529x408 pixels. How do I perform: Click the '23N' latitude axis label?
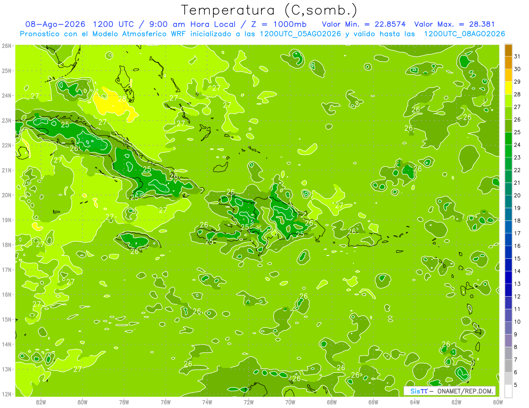click(x=6, y=120)
